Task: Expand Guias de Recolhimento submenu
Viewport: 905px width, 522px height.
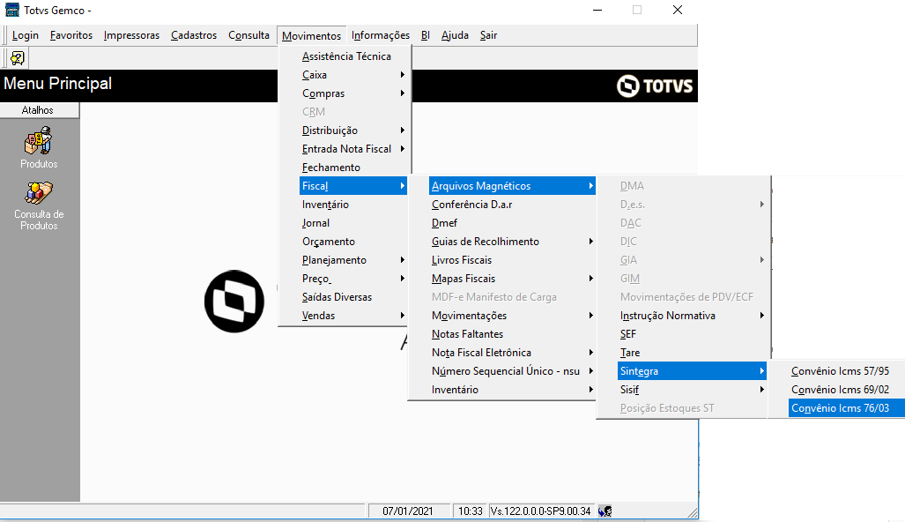Action: (x=513, y=241)
